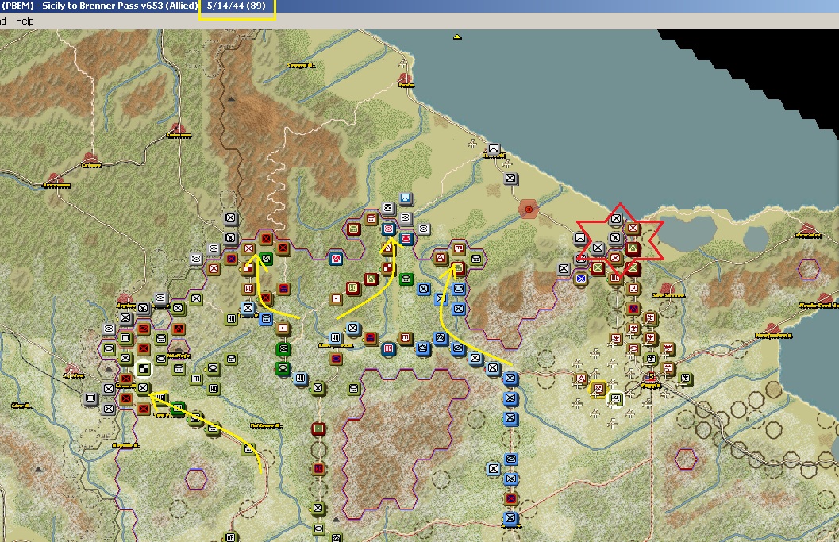Click the Foggia city marker with the US flag

[x=651, y=379]
